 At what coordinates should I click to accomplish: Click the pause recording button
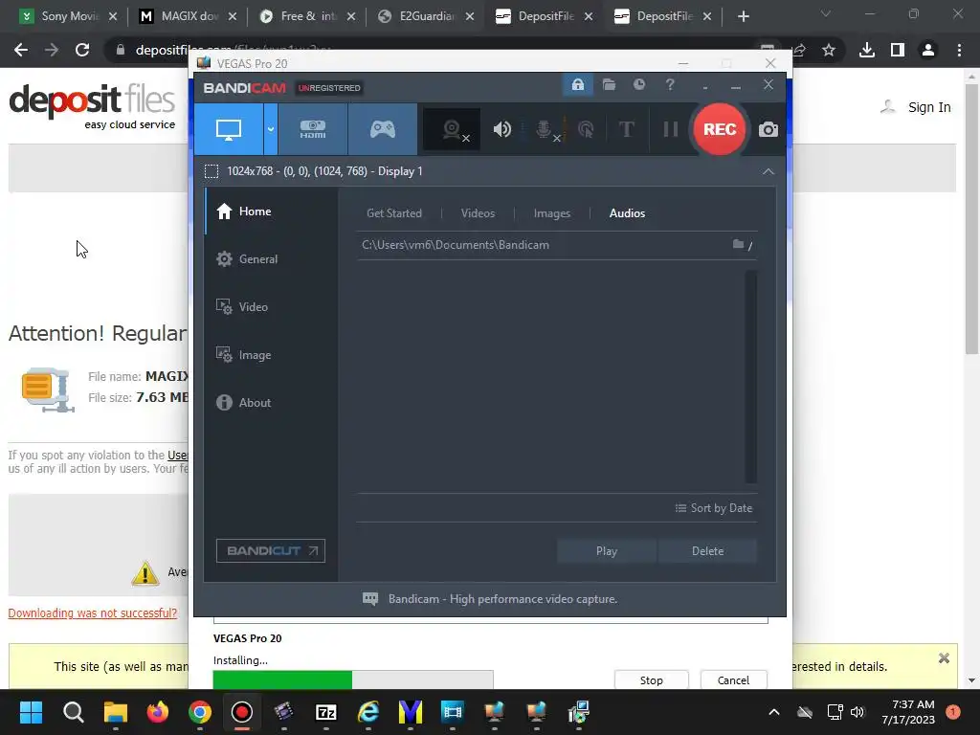(x=671, y=129)
